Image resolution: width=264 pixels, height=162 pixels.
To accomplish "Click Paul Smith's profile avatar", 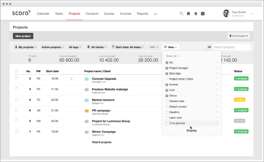I will point(226,13).
